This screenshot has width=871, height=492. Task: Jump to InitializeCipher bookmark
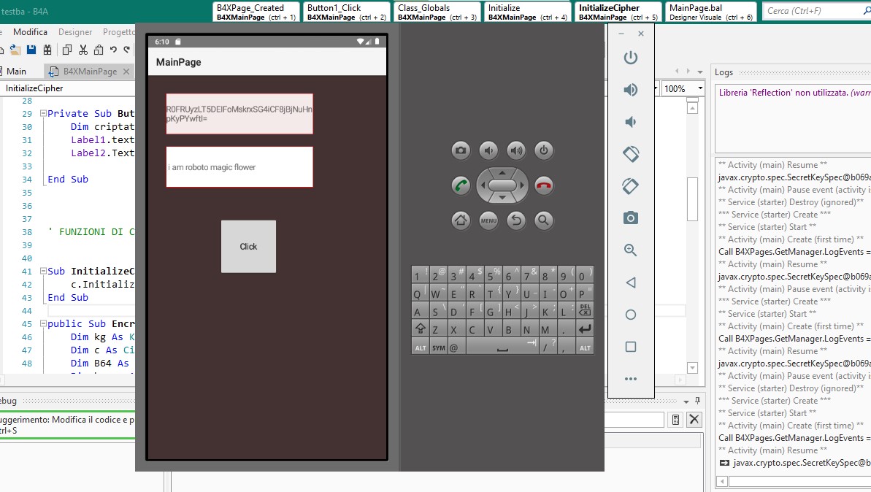[x=618, y=12]
